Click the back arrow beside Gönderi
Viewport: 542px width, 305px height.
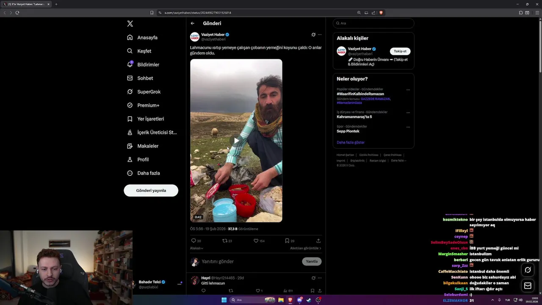[x=193, y=23]
